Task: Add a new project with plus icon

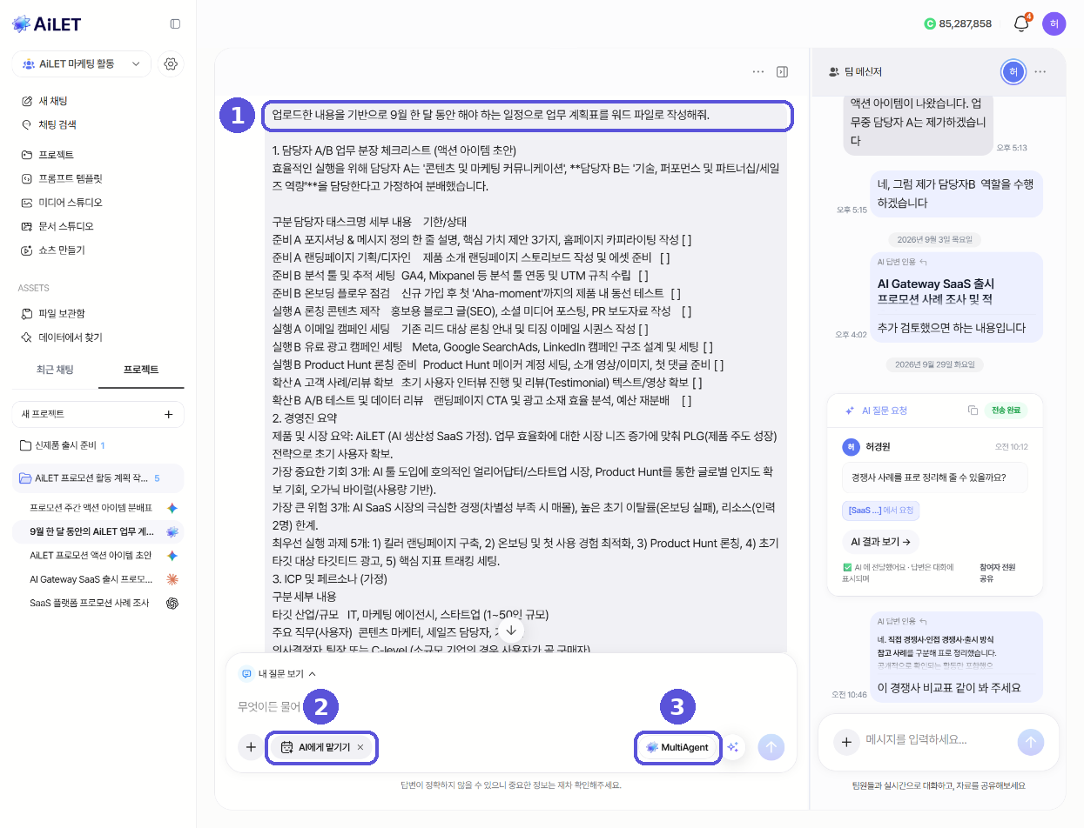Action: pyautogui.click(x=168, y=414)
